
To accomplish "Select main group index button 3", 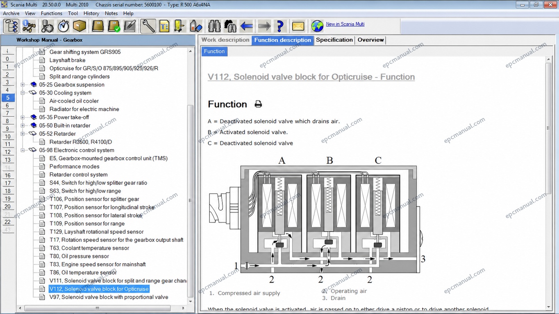I will tap(7, 82).
